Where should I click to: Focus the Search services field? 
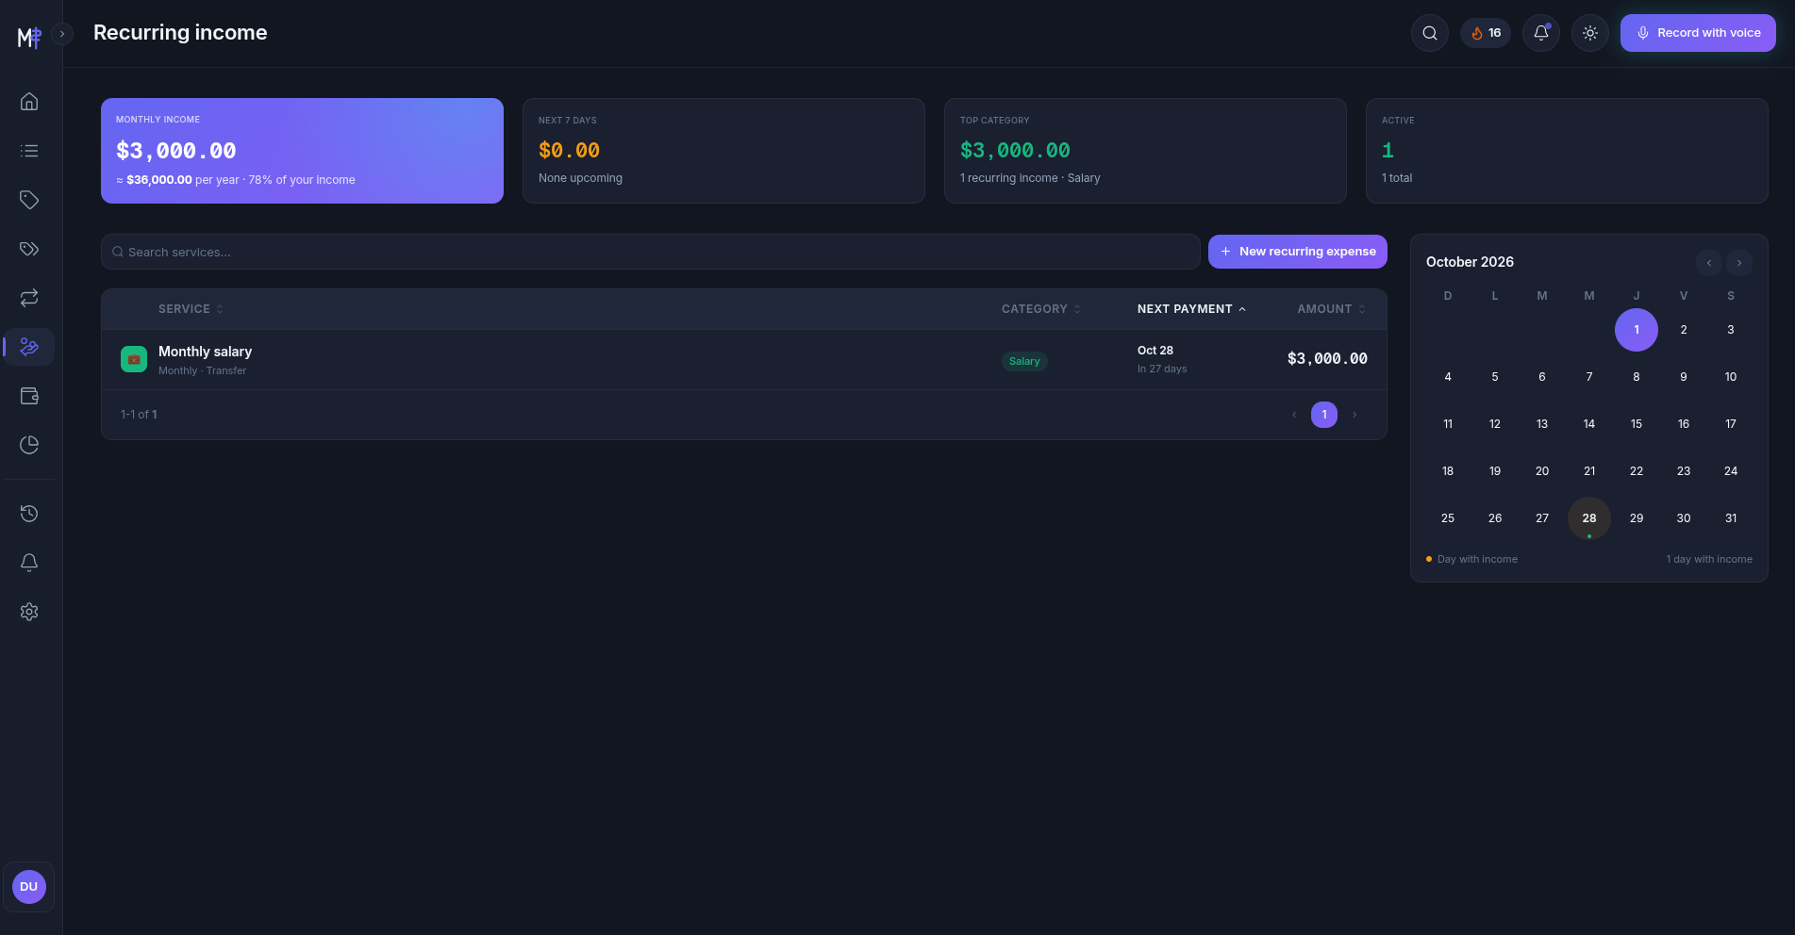[x=651, y=252]
